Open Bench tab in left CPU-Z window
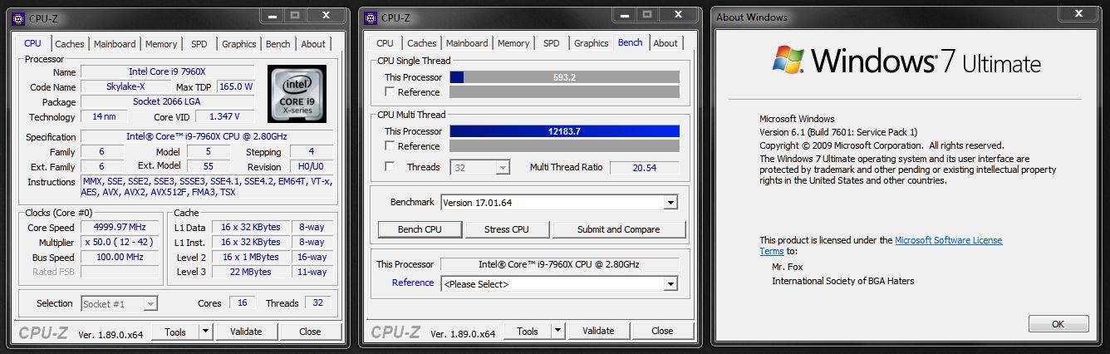1110x354 pixels. [278, 44]
